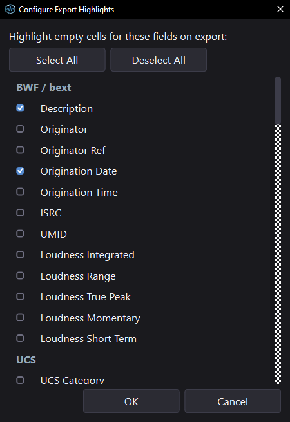Image resolution: width=290 pixels, height=422 pixels.
Task: Enable the ISRC checkbox
Action: [x=20, y=213]
